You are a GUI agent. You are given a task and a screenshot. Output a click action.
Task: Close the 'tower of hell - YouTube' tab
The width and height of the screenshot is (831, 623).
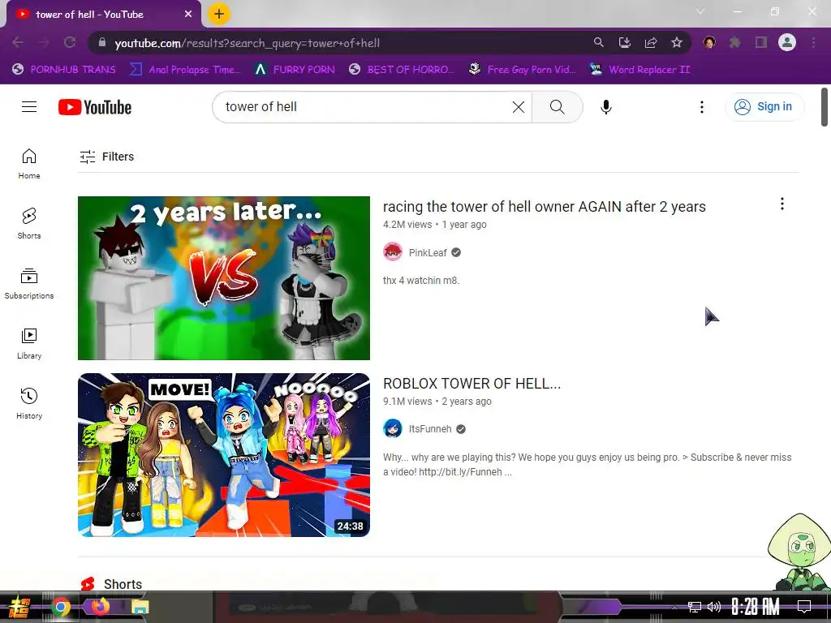point(188,15)
